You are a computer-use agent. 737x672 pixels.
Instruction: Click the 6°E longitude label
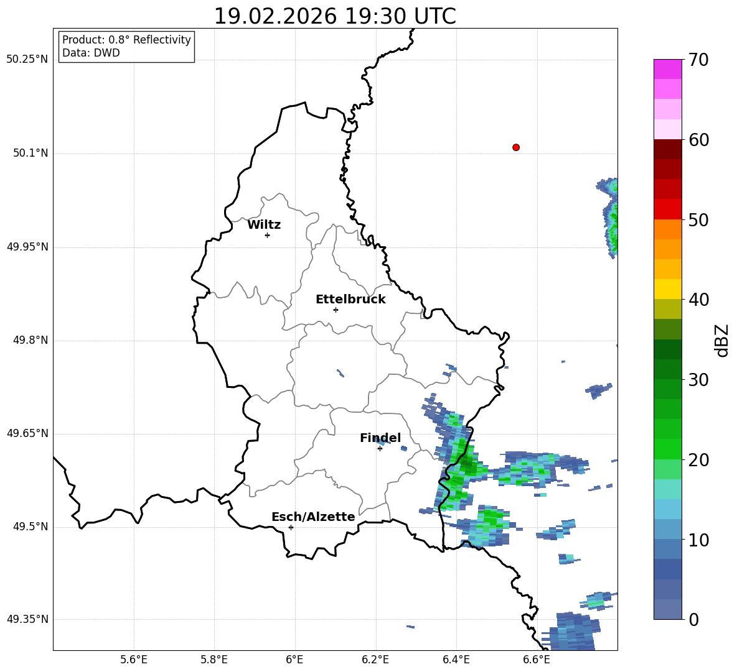294,660
